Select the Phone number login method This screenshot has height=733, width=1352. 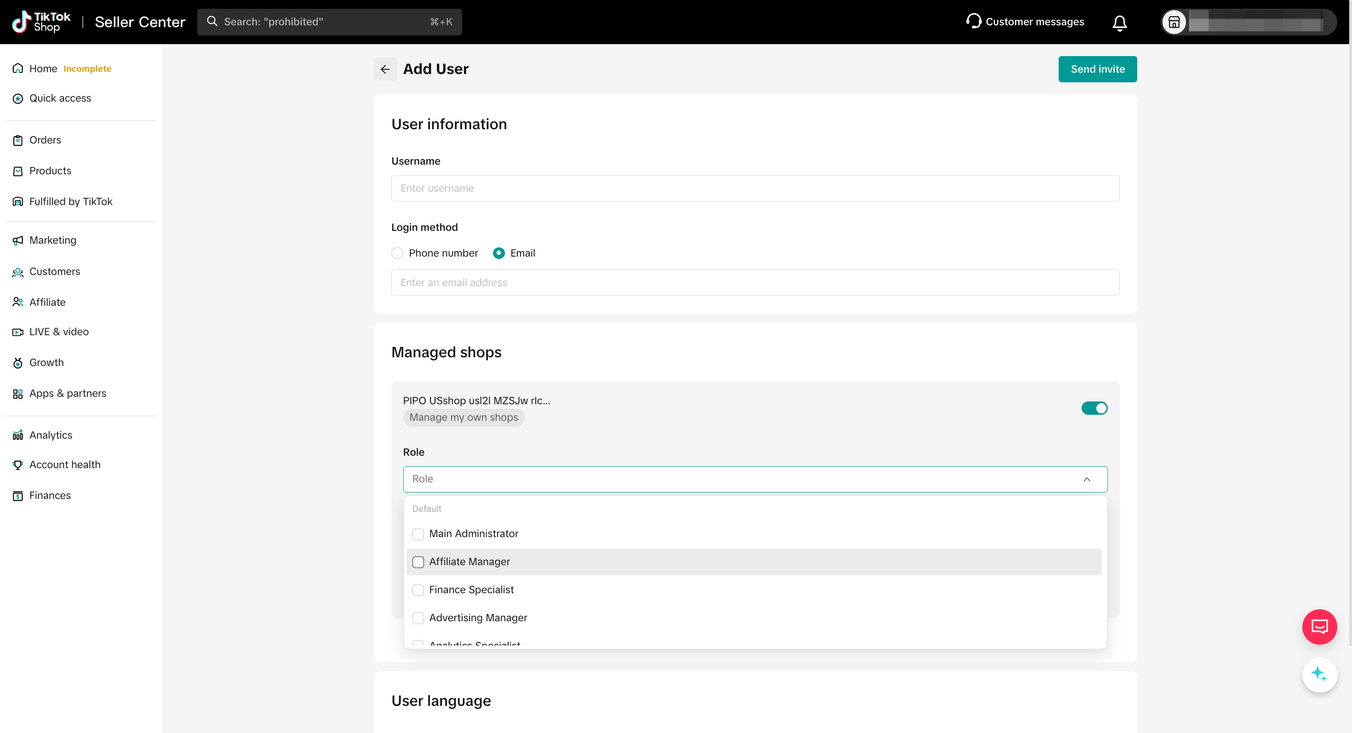point(397,253)
